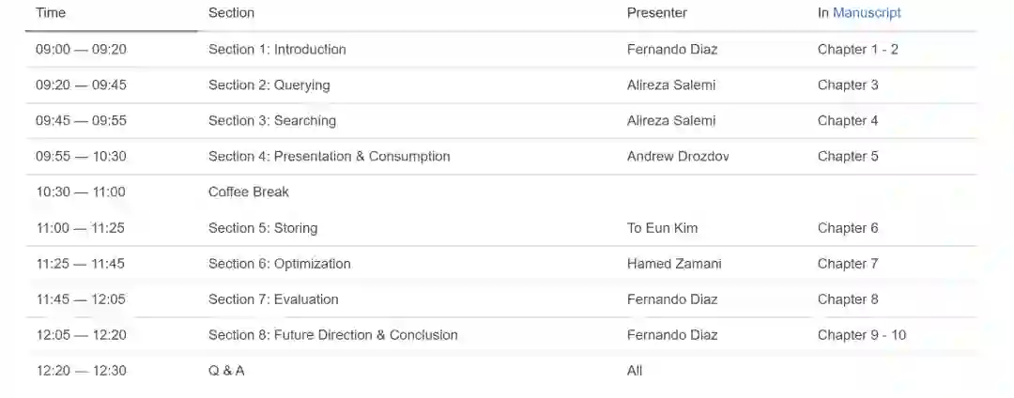Viewport: 1014px width, 398px height.
Task: Click Section 8: Future Direction & Conclusion
Action: click(333, 335)
